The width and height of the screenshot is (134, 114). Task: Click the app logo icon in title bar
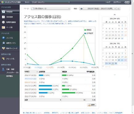(x=2, y=2)
